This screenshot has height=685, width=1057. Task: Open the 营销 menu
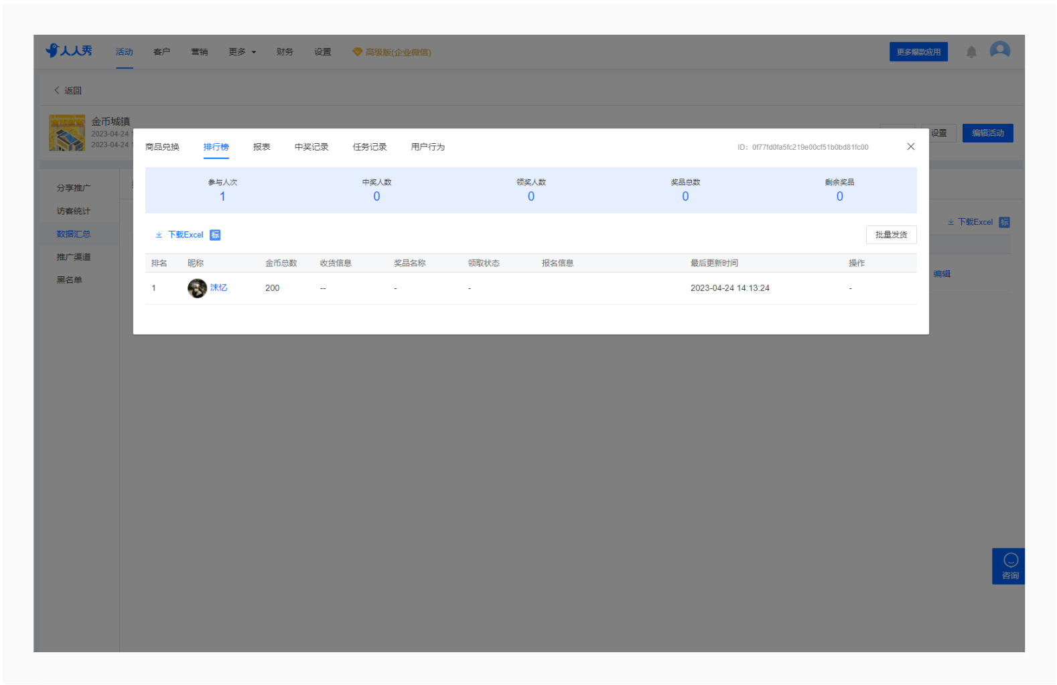pos(199,52)
